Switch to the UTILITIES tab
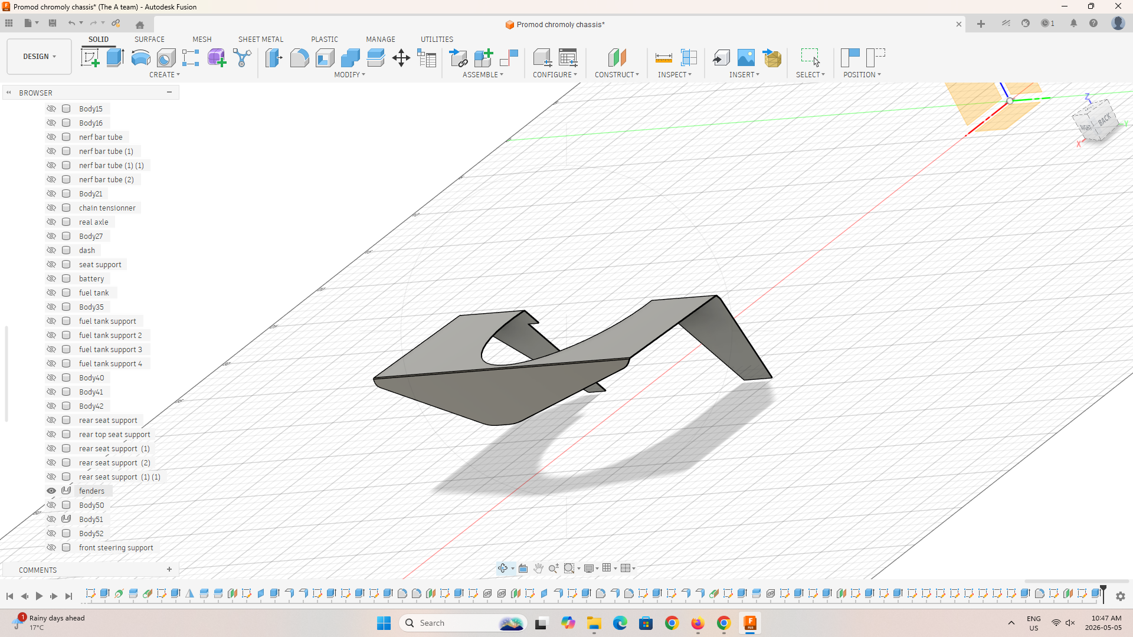The height and width of the screenshot is (637, 1133). pyautogui.click(x=437, y=40)
